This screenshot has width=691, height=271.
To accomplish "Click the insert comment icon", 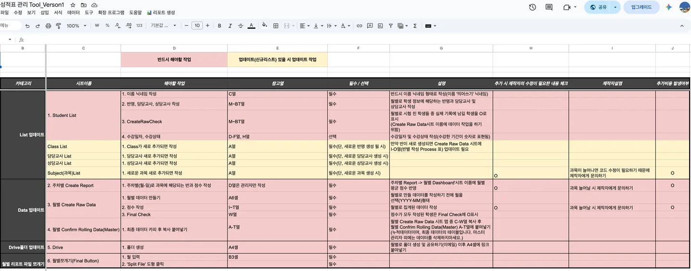I will pyautogui.click(x=370, y=26).
